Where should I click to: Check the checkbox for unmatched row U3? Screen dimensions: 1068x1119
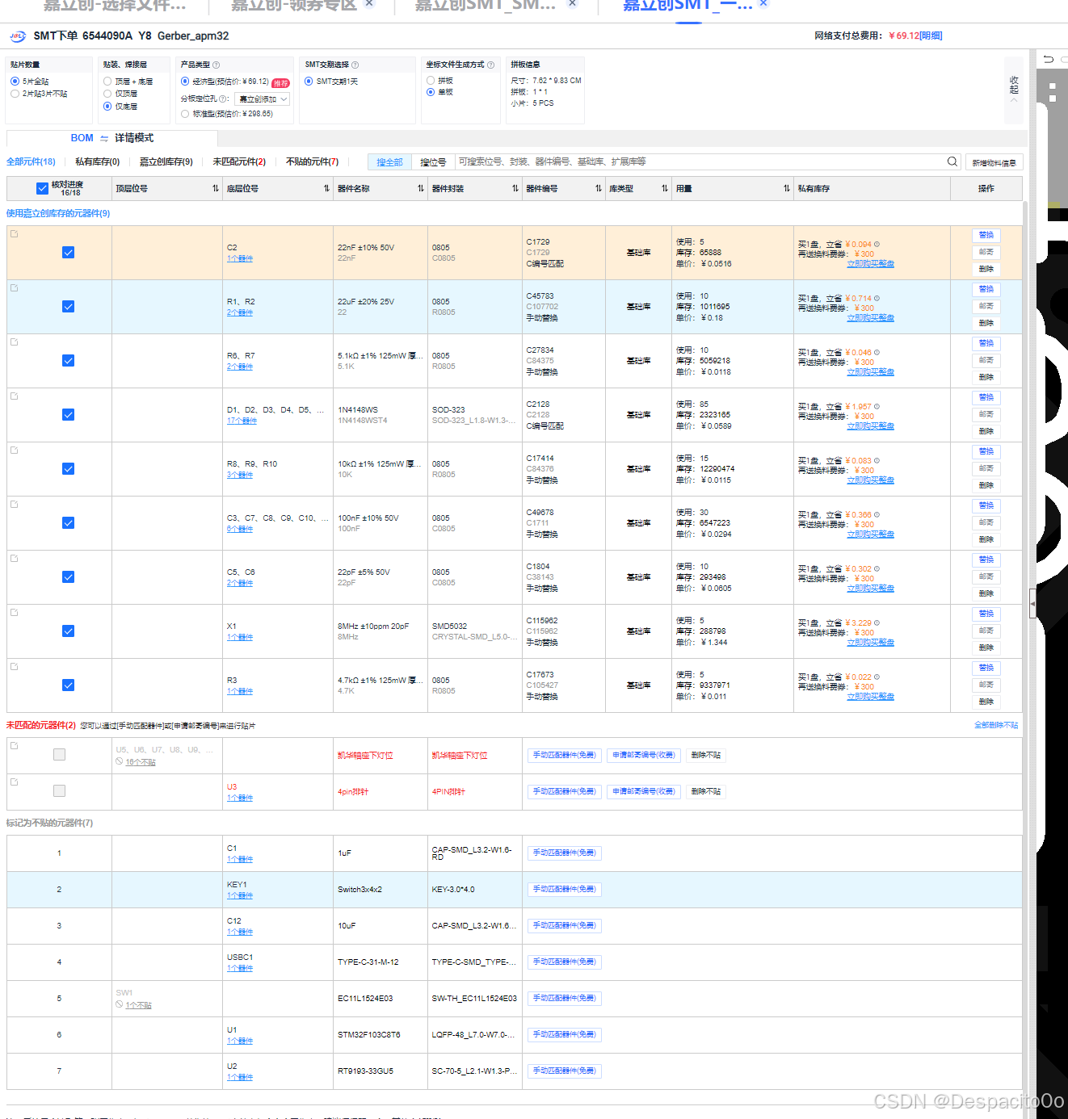click(59, 791)
